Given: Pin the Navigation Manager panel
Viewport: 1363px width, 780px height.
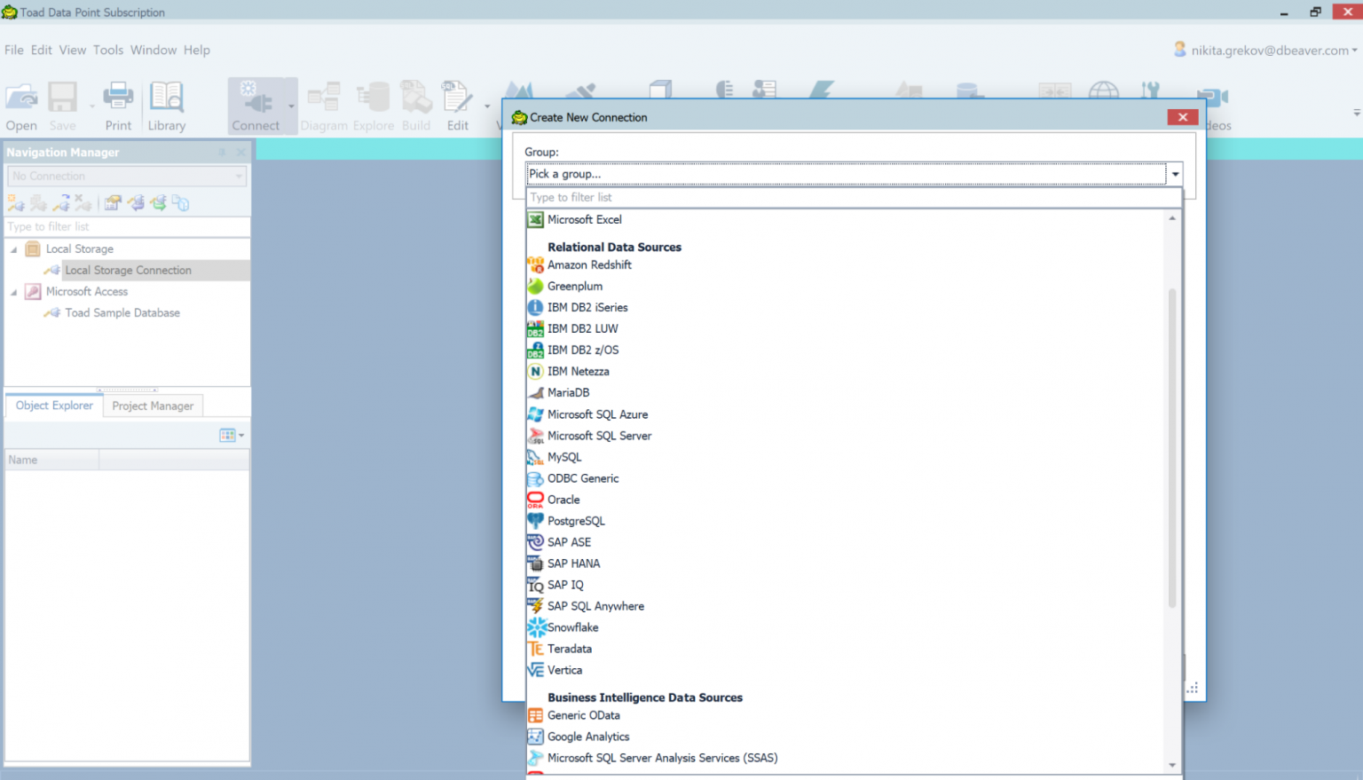Looking at the screenshot, I should pos(222,152).
